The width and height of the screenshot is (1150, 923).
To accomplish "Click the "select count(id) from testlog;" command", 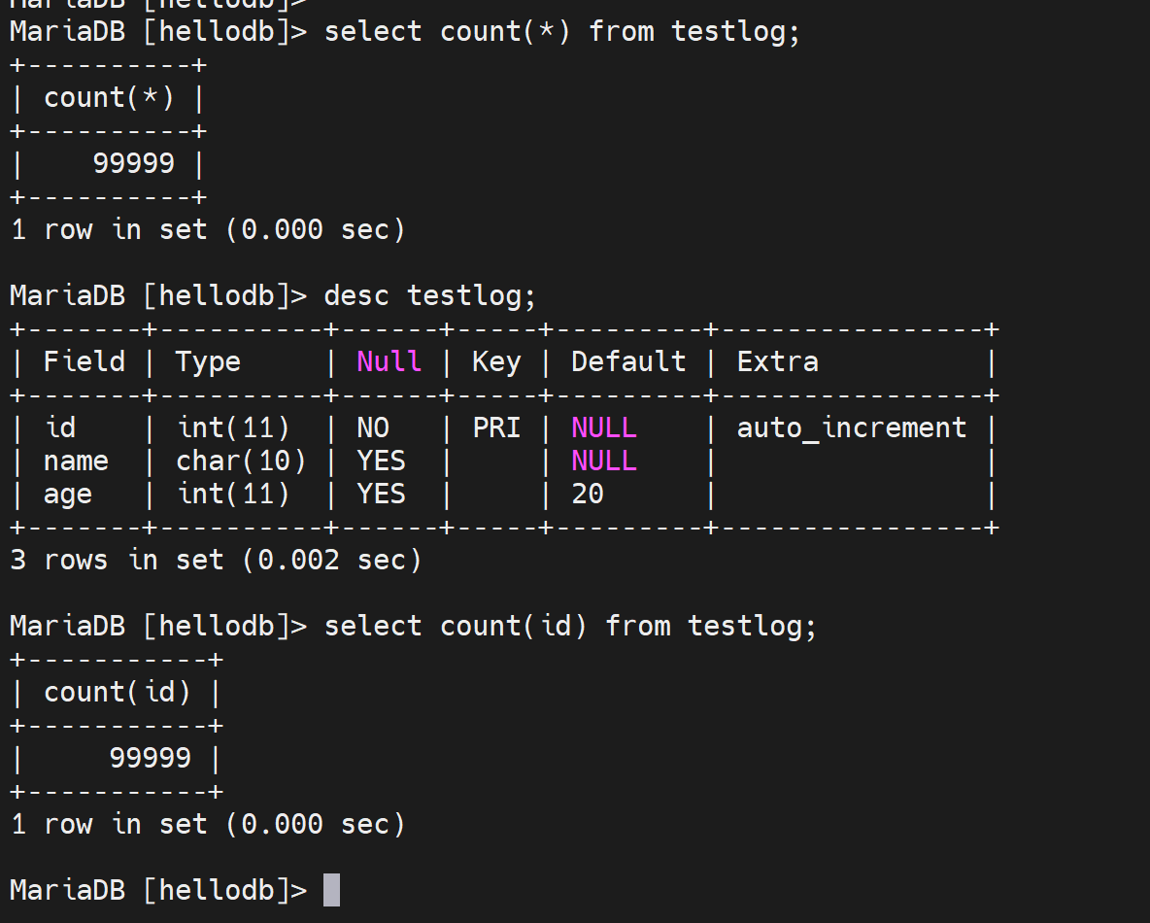I will click(x=570, y=626).
